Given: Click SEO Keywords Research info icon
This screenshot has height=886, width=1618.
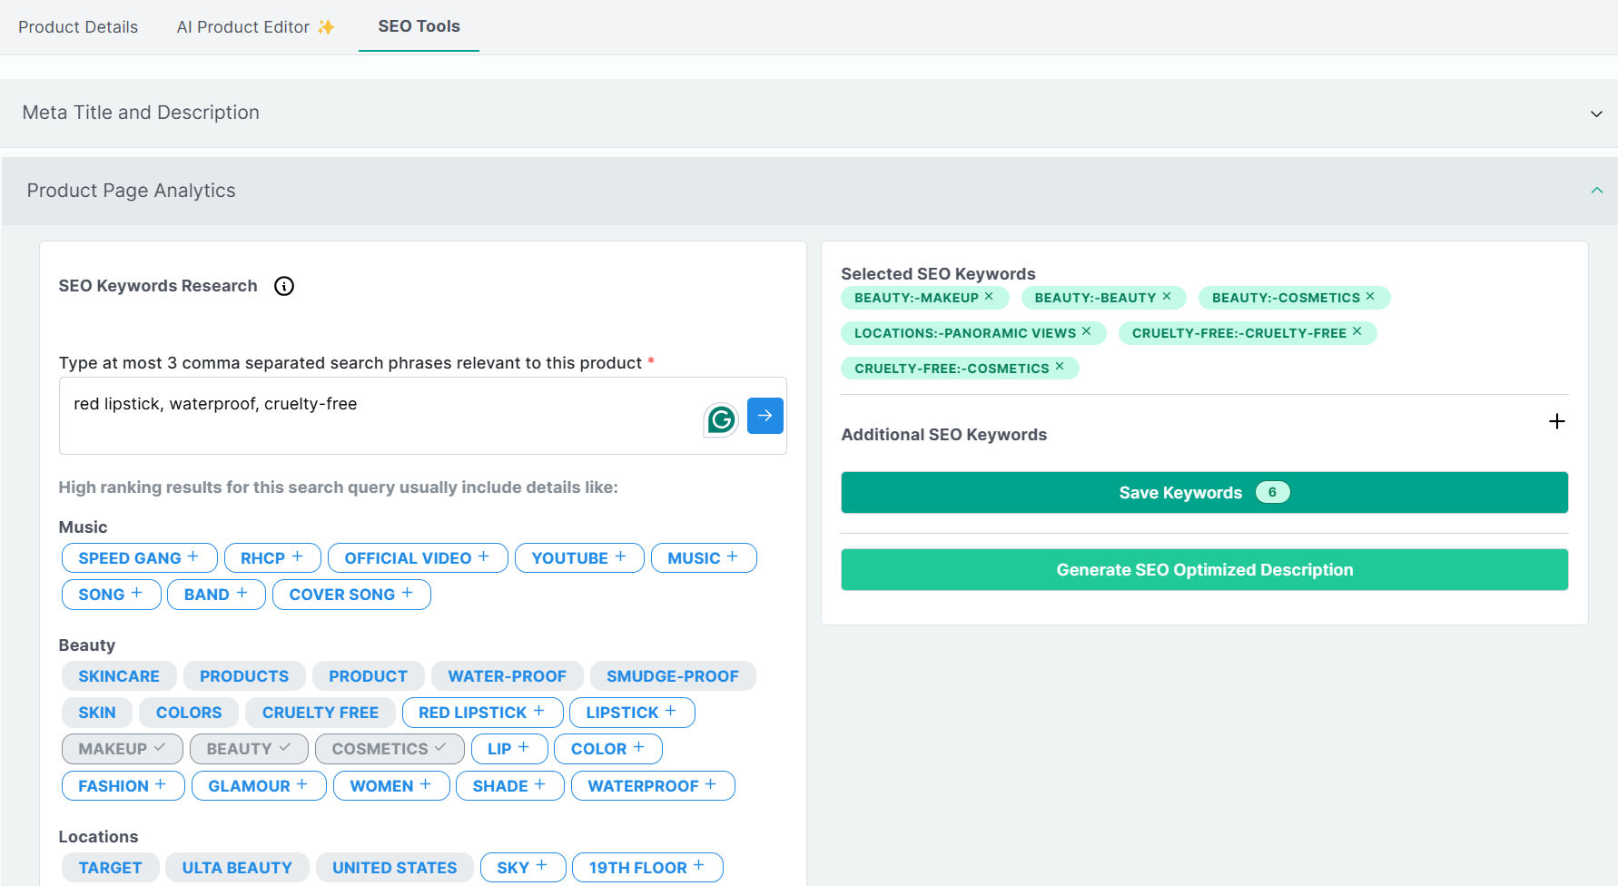Looking at the screenshot, I should pos(284,286).
